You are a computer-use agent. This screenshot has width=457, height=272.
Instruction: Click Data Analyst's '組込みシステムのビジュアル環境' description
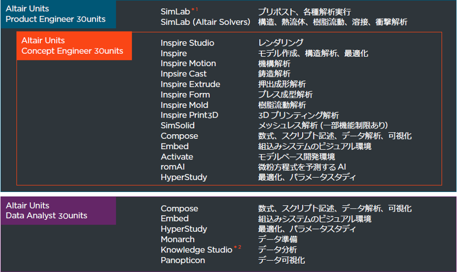click(314, 219)
